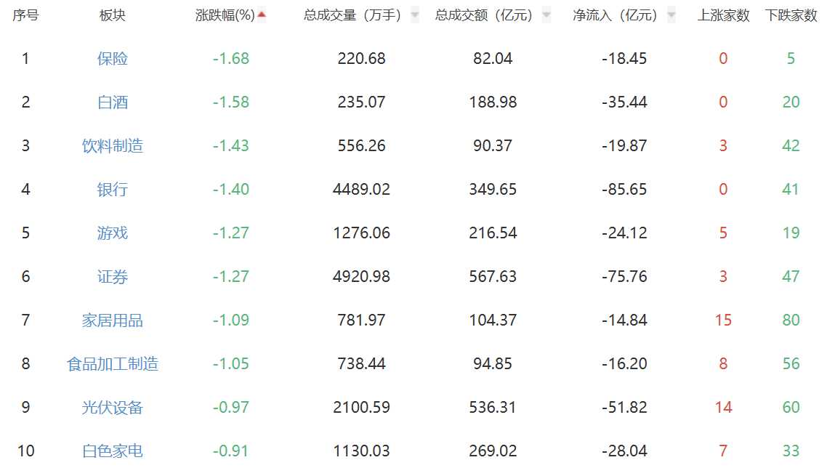The image size is (835, 476).
Task: Open the 食品加工制造 sector link
Action: [x=113, y=364]
